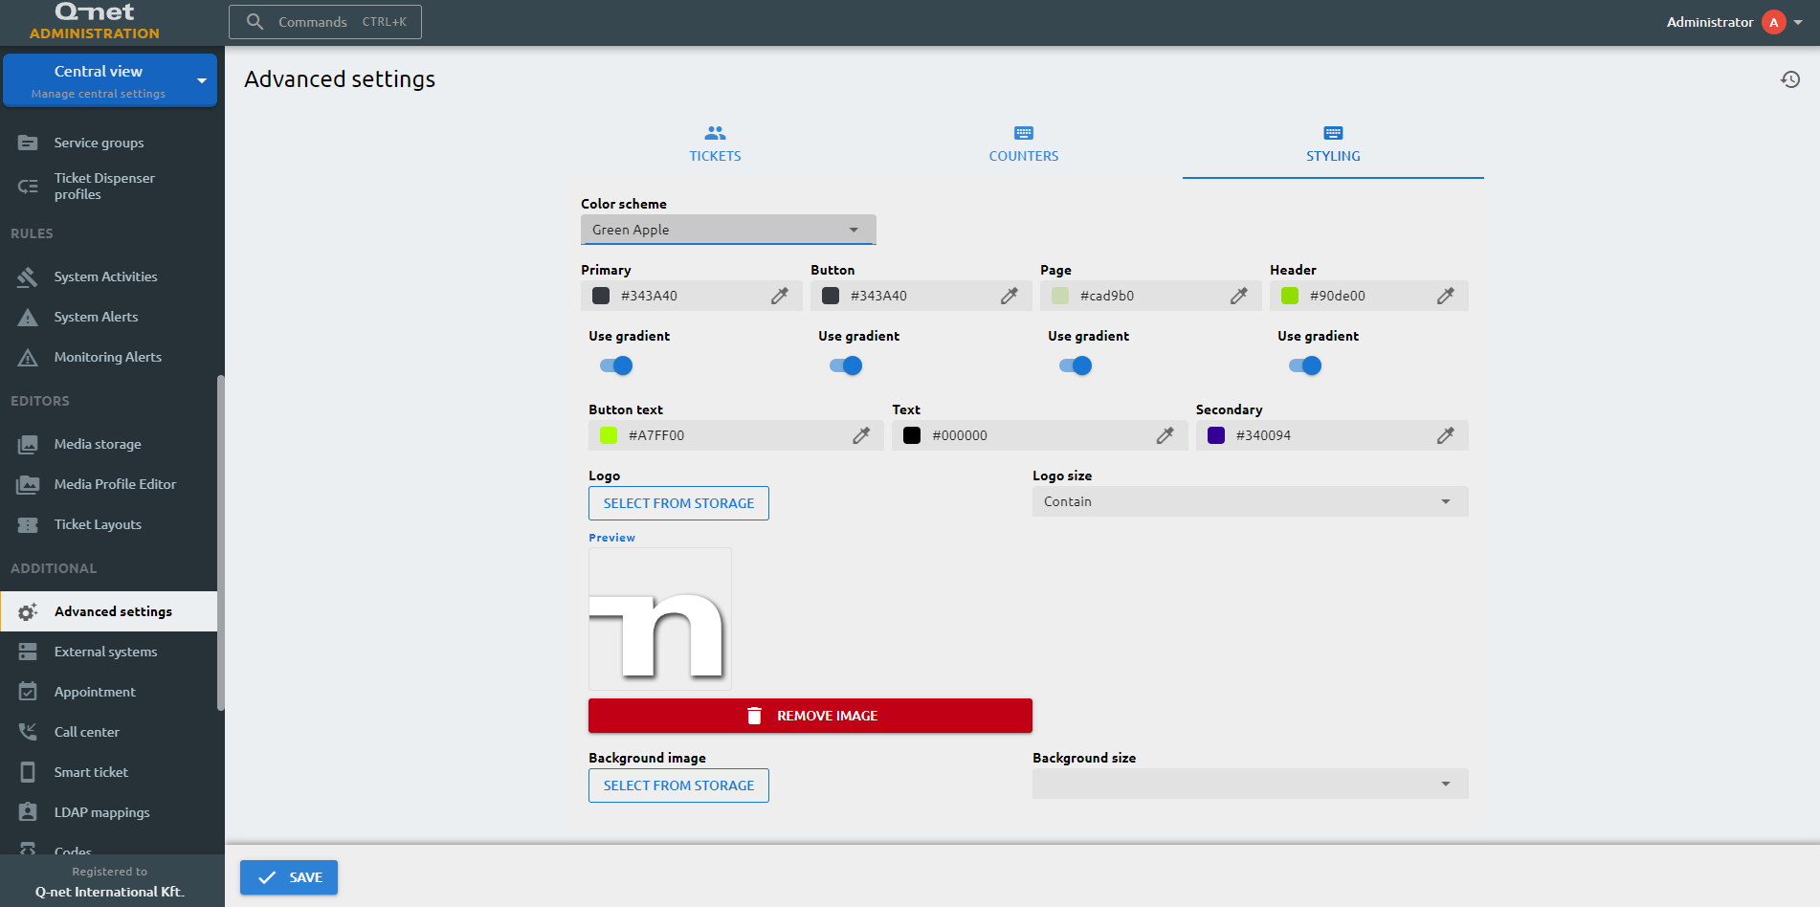1820x907 pixels.
Task: Open Ticket Layouts menu item
Action: click(109, 524)
